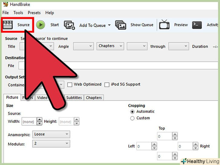Click the Bottom crop value field
This screenshot has height=165, width=220.
pyautogui.click(x=165, y=156)
